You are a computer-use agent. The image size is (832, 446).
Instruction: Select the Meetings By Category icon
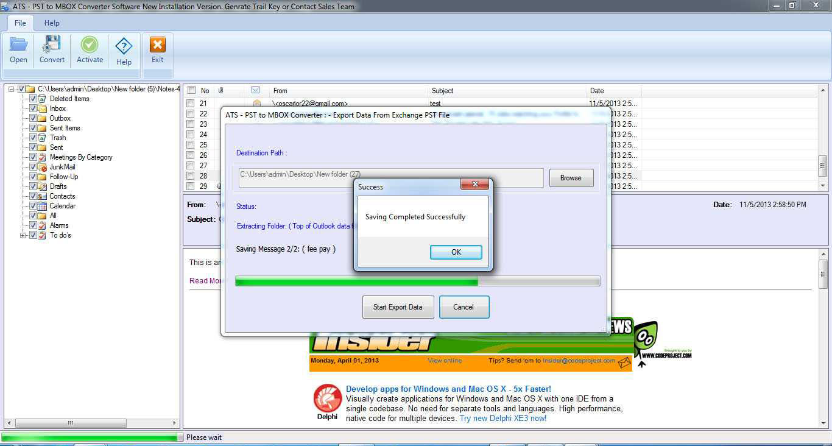pyautogui.click(x=42, y=157)
